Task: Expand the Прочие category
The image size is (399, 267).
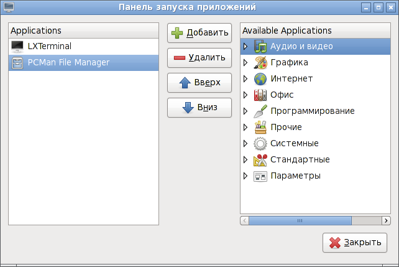Action: click(245, 128)
